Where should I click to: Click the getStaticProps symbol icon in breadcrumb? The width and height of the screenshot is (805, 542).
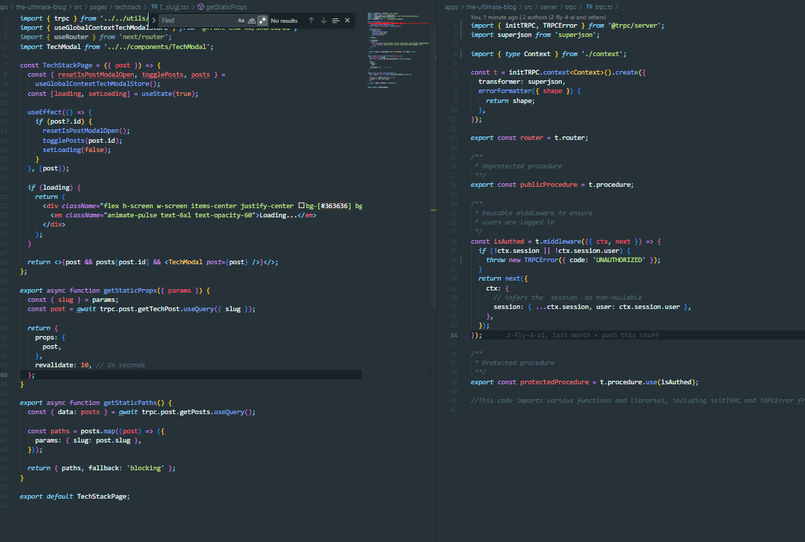click(200, 6)
